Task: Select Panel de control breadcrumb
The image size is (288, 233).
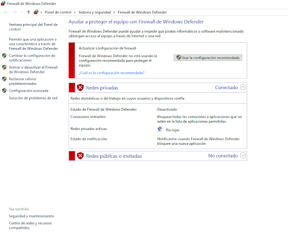Action: [58, 12]
